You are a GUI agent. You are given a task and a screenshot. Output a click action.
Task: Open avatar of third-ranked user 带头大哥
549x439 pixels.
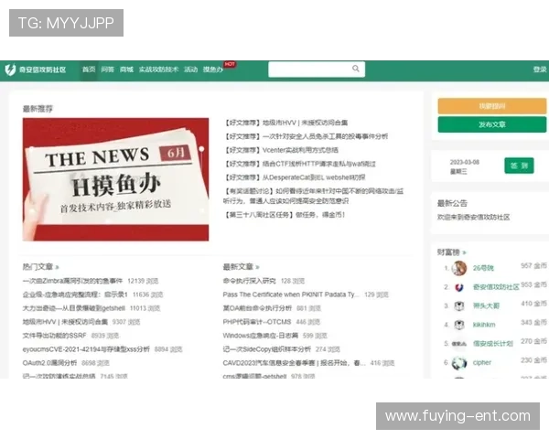click(x=459, y=306)
